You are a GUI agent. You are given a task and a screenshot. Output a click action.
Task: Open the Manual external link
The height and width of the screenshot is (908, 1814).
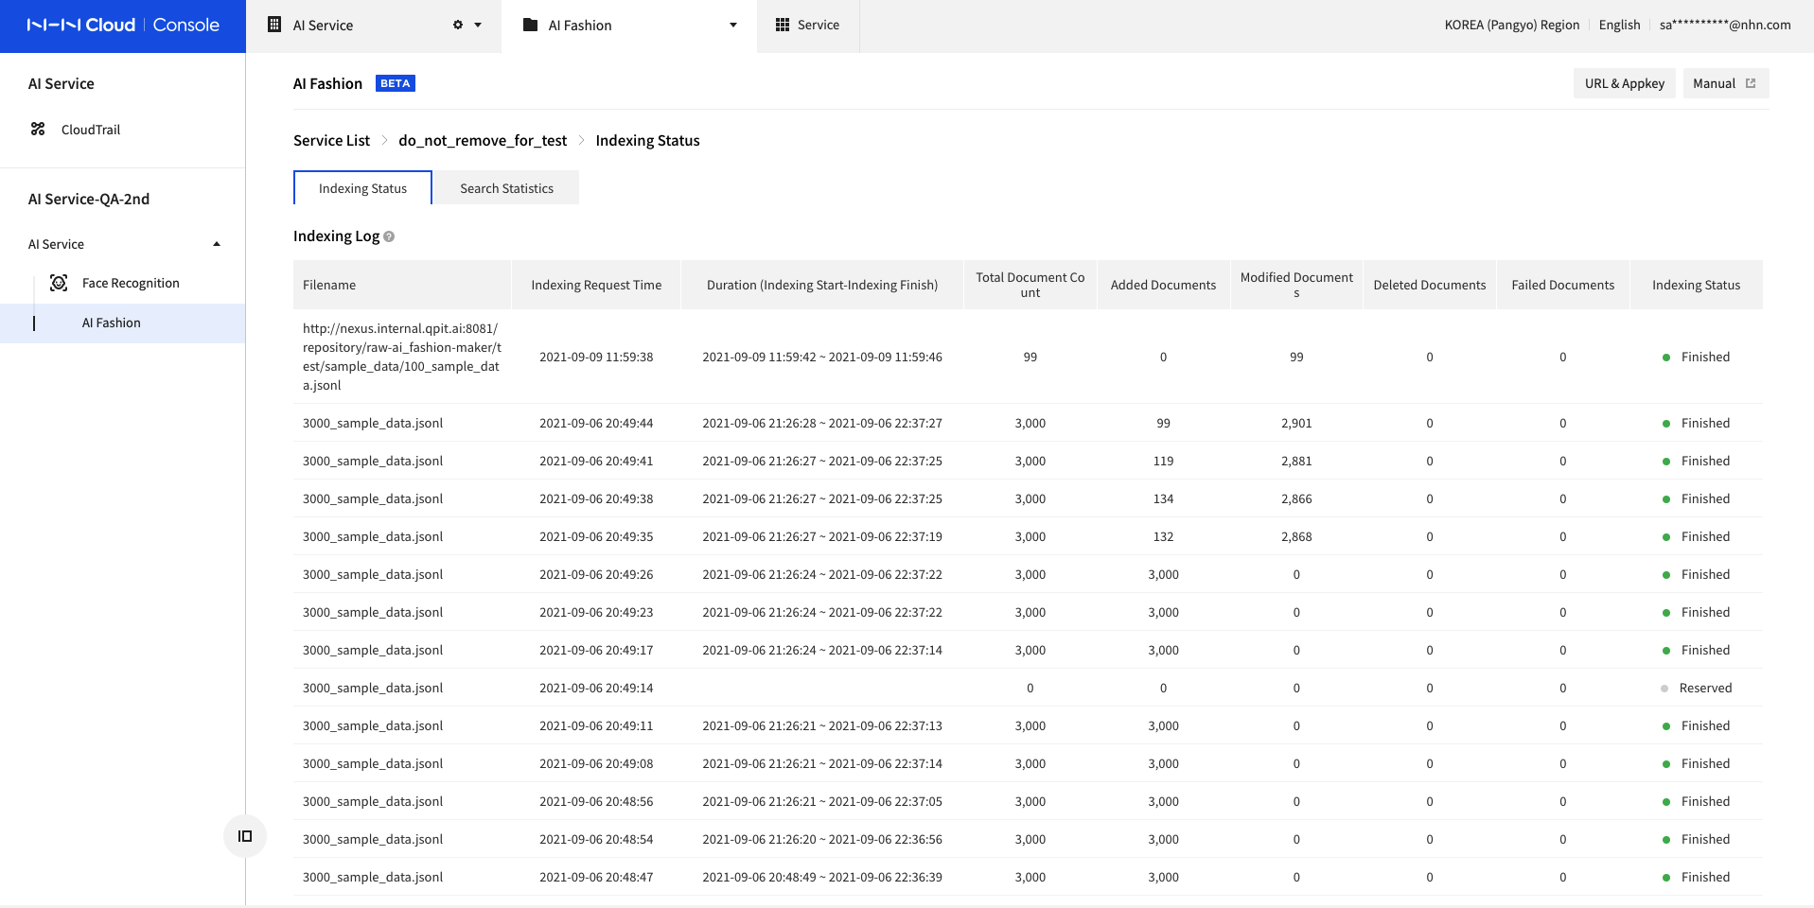coord(1725,83)
